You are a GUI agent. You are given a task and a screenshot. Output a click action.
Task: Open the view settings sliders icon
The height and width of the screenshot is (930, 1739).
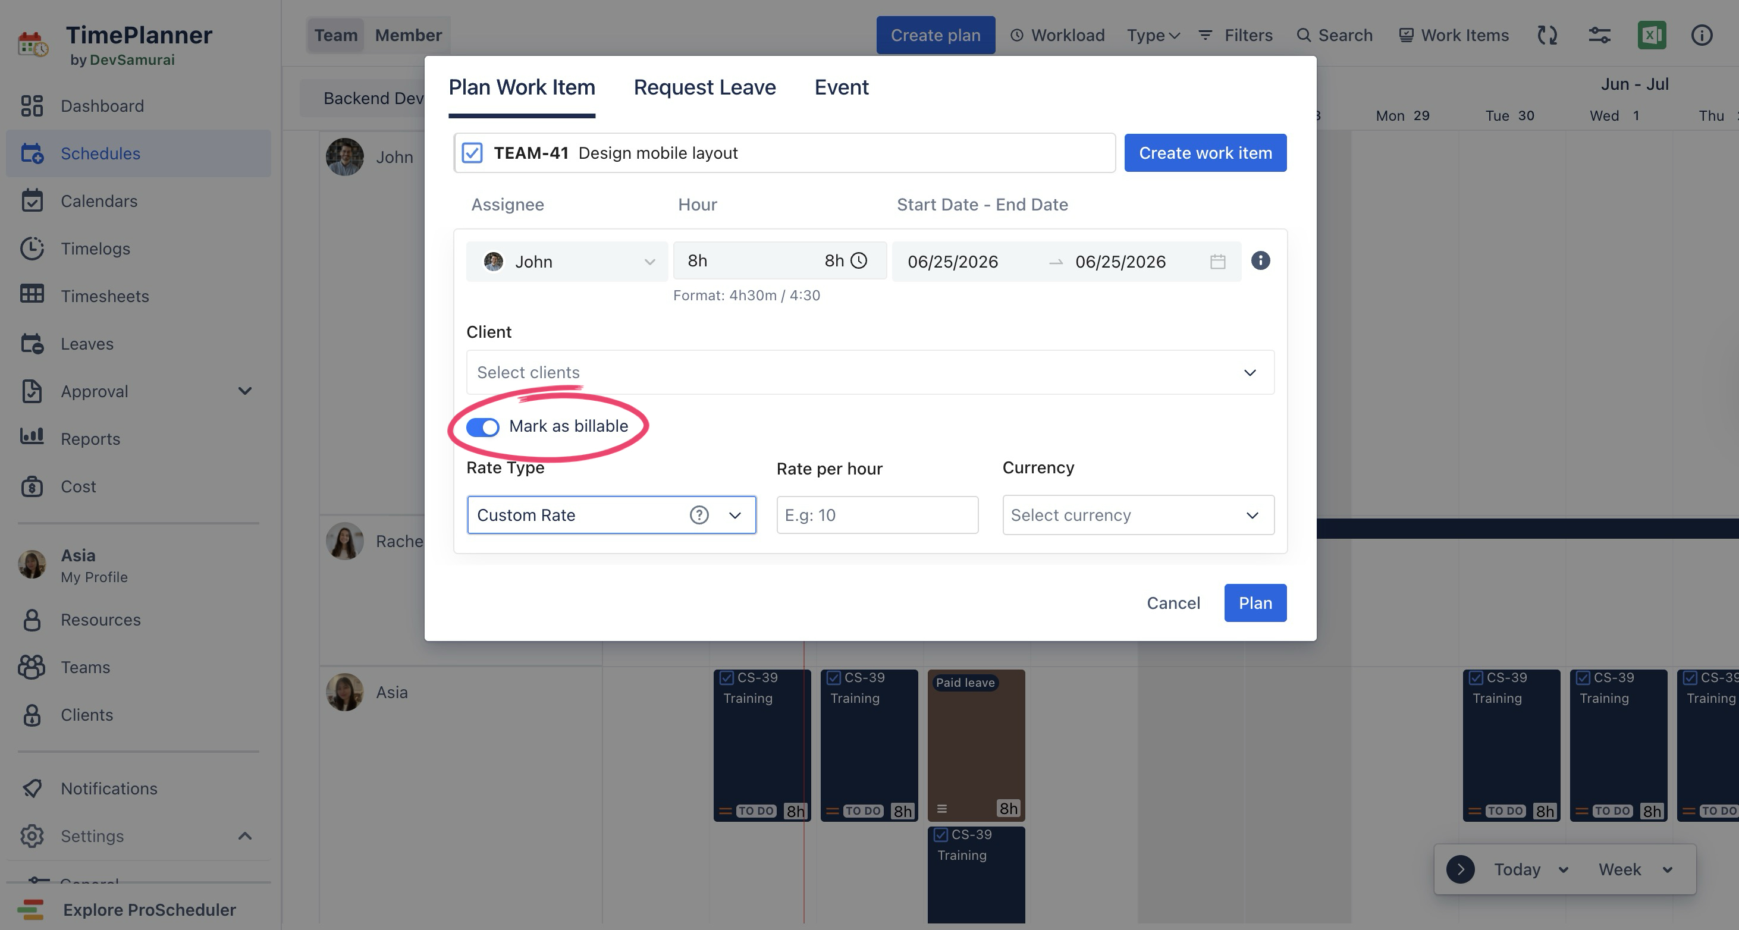(1599, 35)
